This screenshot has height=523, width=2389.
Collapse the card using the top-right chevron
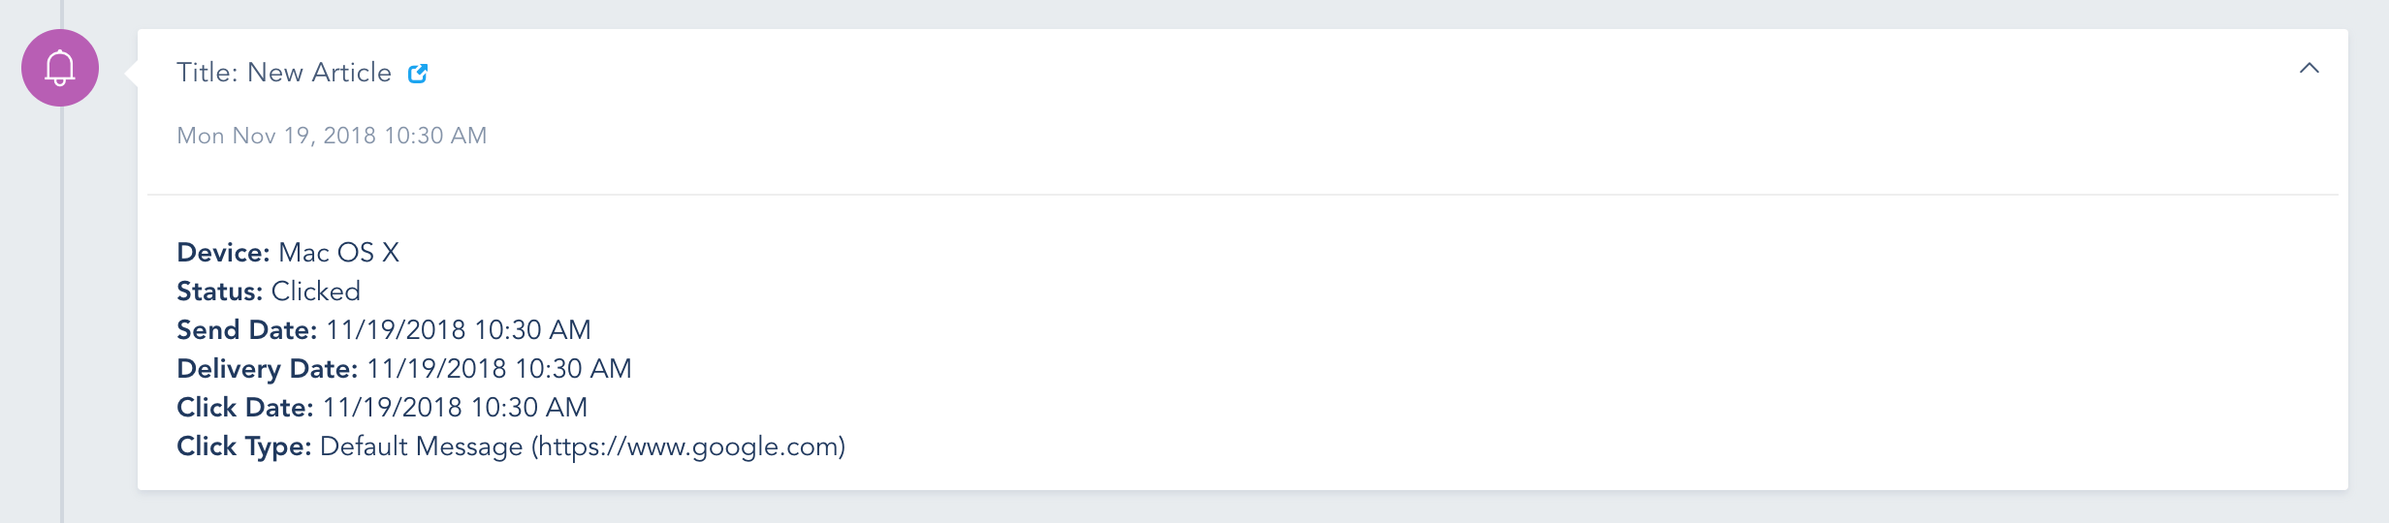[2309, 68]
